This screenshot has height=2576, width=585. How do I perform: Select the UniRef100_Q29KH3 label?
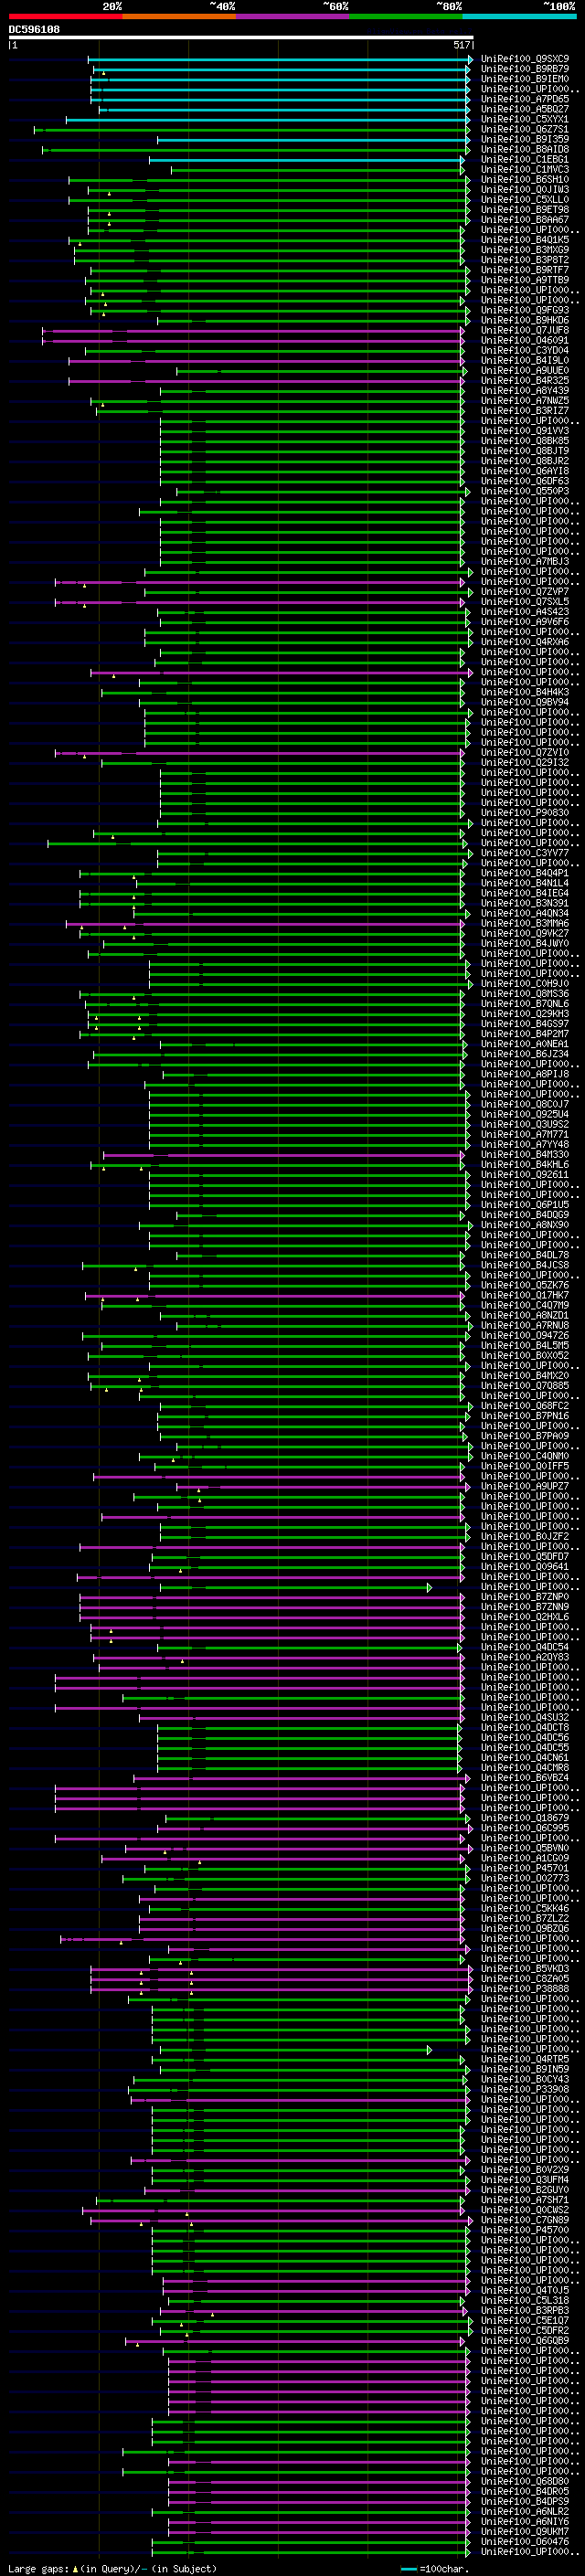(524, 1014)
